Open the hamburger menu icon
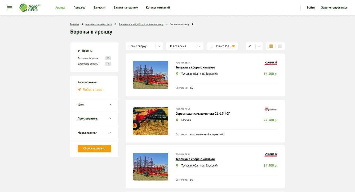Image resolution: width=355 pixels, height=192 pixels. pos(10,8)
